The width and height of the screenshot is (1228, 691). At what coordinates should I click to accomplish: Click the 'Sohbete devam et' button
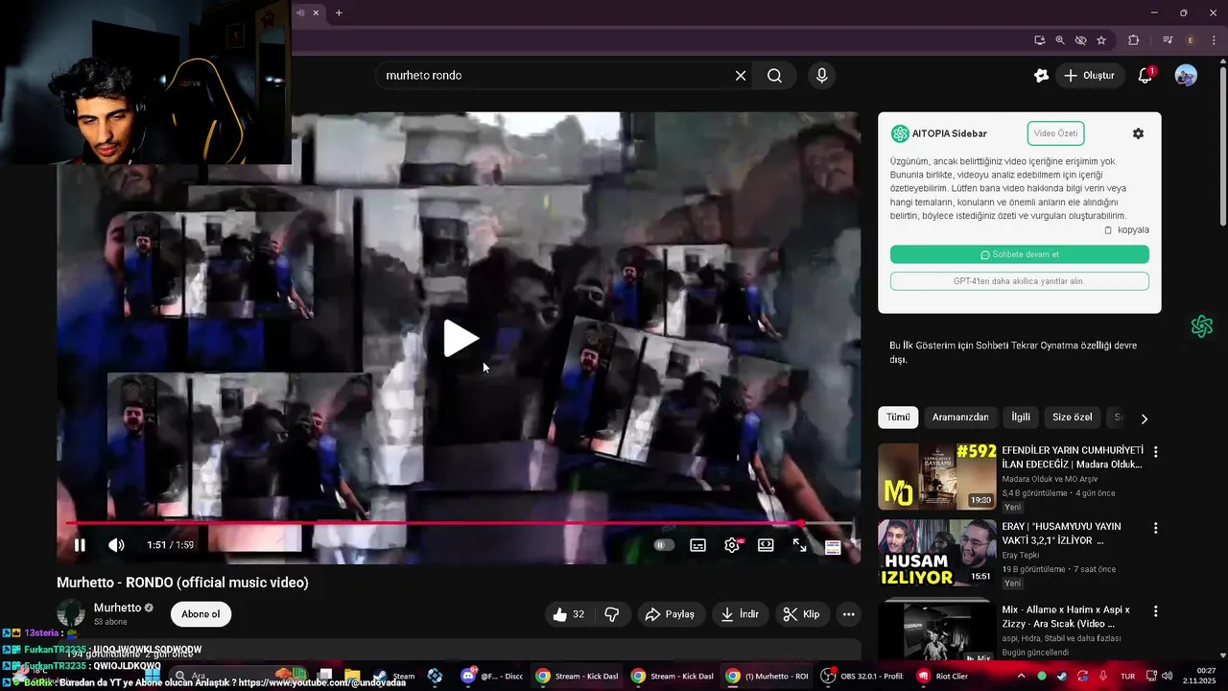click(1019, 254)
